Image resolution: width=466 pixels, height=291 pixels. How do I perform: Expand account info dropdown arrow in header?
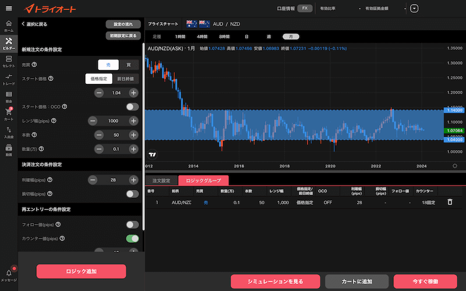pos(414,8)
